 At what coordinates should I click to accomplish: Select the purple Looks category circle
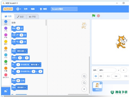pos(6,28)
